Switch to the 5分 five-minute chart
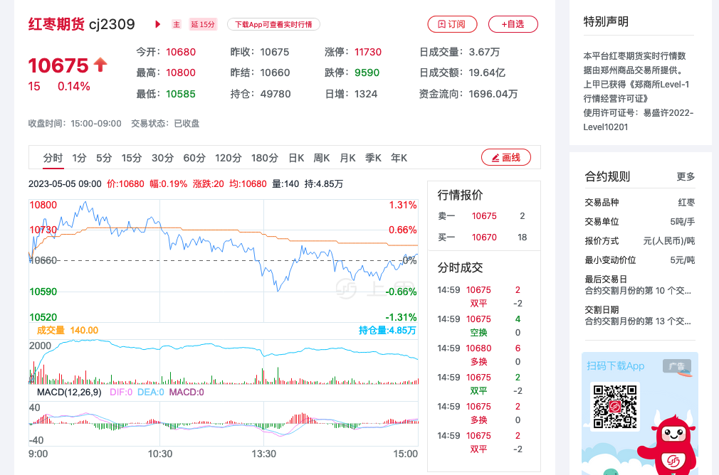The width and height of the screenshot is (719, 475). point(103,157)
